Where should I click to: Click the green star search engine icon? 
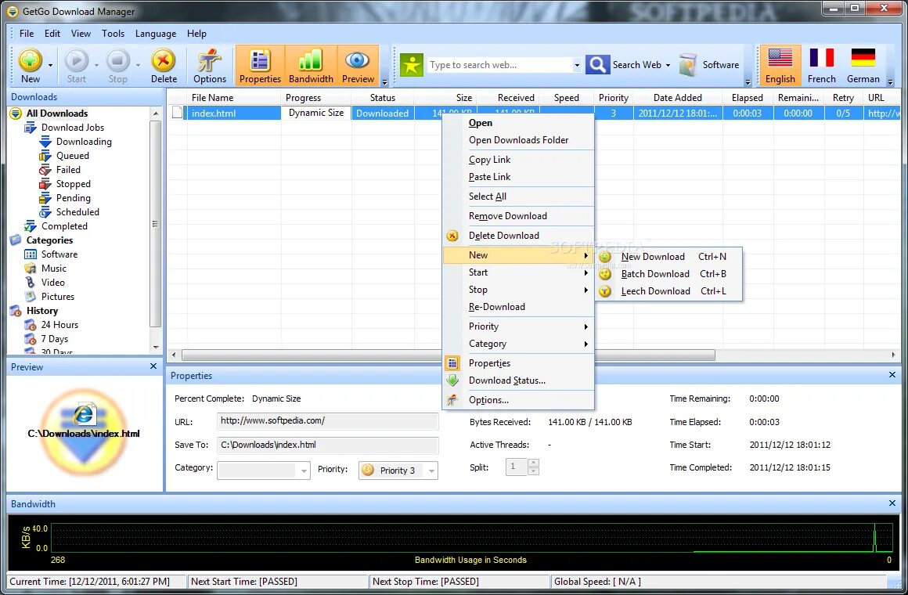[412, 65]
